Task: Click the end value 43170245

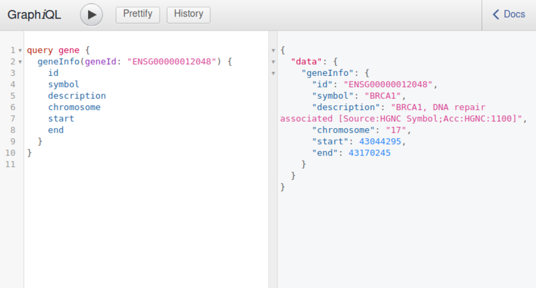Action: pos(369,153)
